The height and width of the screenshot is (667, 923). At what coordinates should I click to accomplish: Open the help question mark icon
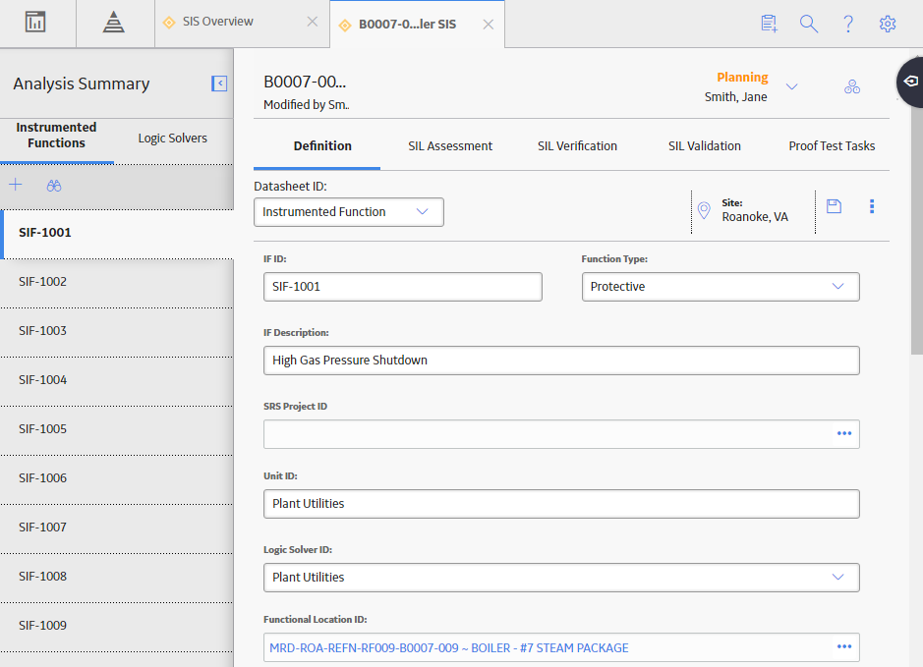point(848,24)
